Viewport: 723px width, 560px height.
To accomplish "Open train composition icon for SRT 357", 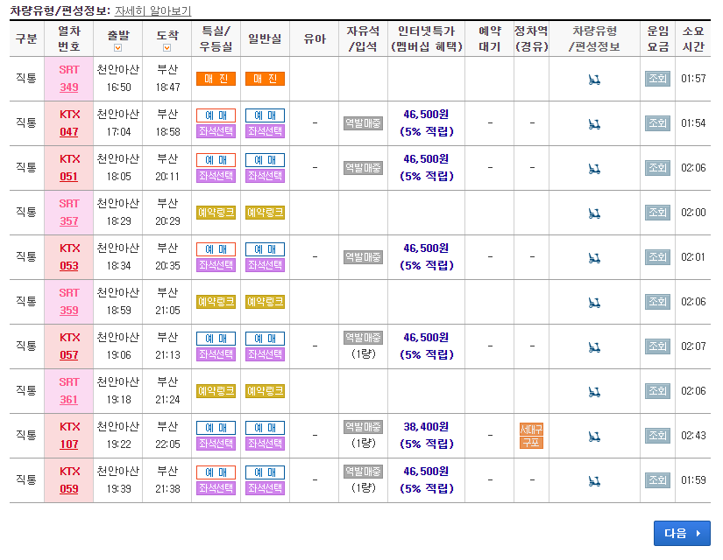I will [594, 213].
